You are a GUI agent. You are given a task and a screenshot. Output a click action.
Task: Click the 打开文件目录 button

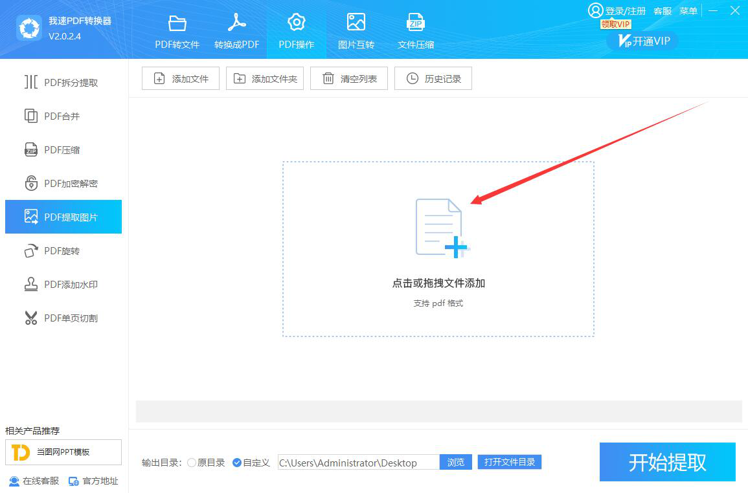click(510, 462)
